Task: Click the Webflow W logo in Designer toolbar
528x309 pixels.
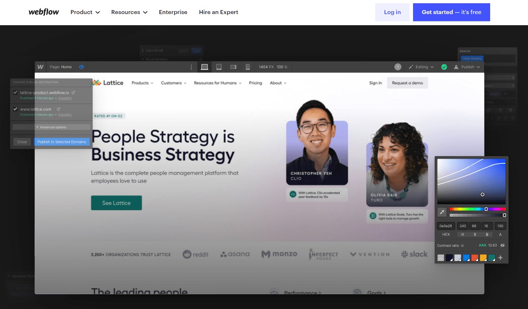Action: (40, 67)
